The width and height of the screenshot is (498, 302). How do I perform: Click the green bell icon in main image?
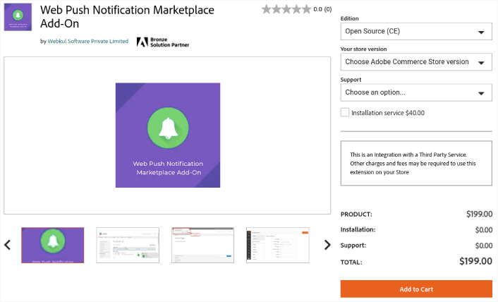168,127
